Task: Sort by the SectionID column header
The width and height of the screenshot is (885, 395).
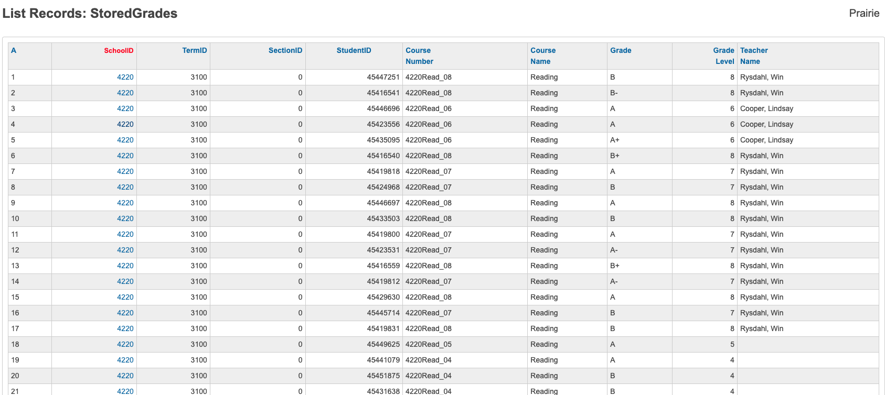Action: click(x=285, y=50)
